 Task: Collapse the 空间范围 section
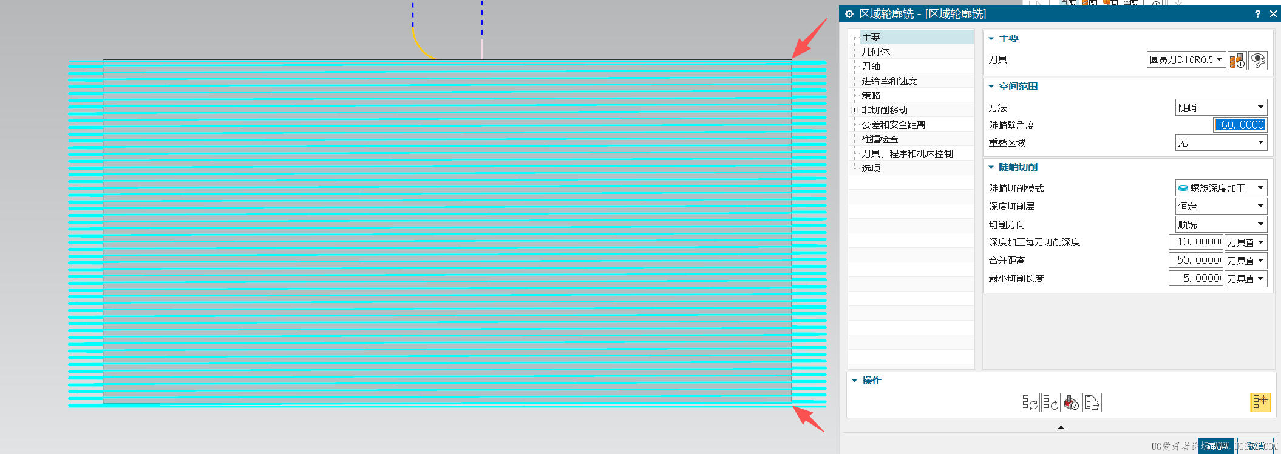tap(991, 87)
